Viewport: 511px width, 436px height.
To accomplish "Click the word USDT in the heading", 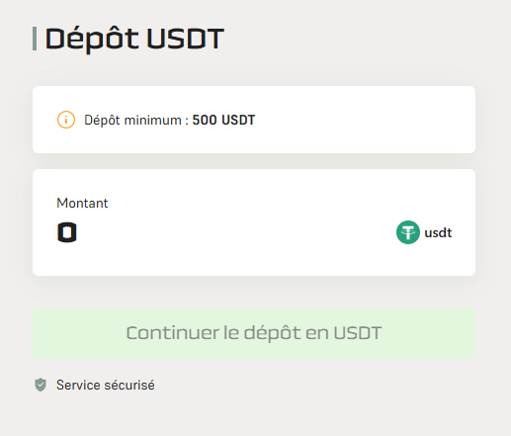I will [185, 39].
